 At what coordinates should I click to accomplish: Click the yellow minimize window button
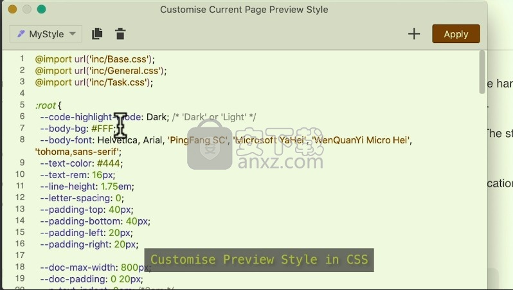click(12, 9)
